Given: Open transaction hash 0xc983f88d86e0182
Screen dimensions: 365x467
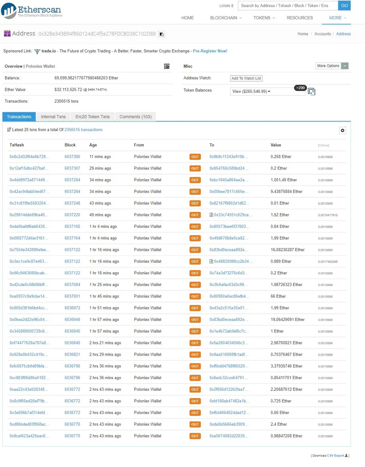Looking at the screenshot, I should tap(29, 378).
